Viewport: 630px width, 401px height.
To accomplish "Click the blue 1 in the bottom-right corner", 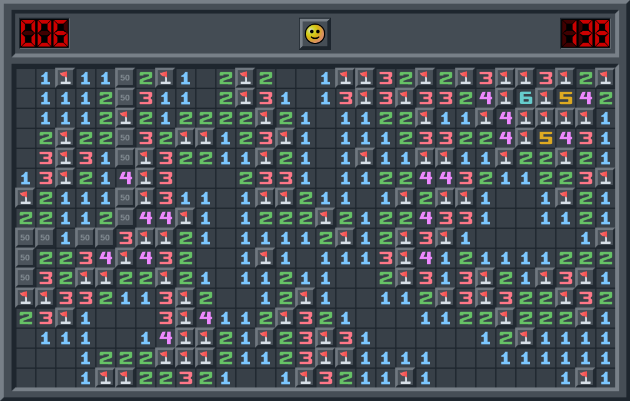I will (x=605, y=378).
